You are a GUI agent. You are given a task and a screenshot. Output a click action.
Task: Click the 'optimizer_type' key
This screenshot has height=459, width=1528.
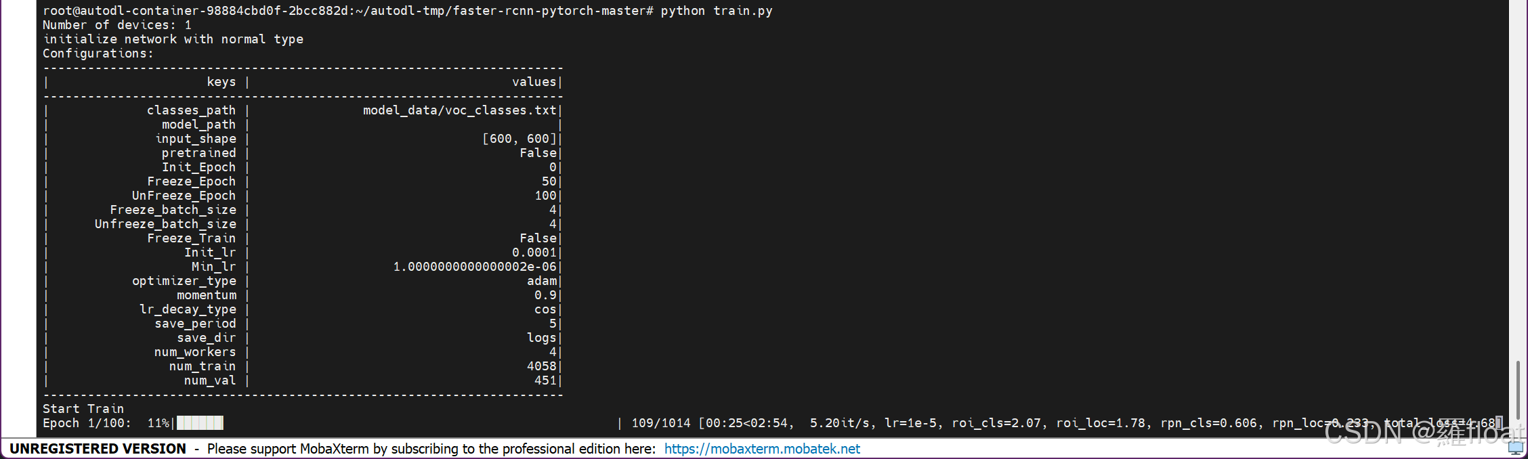click(x=184, y=281)
